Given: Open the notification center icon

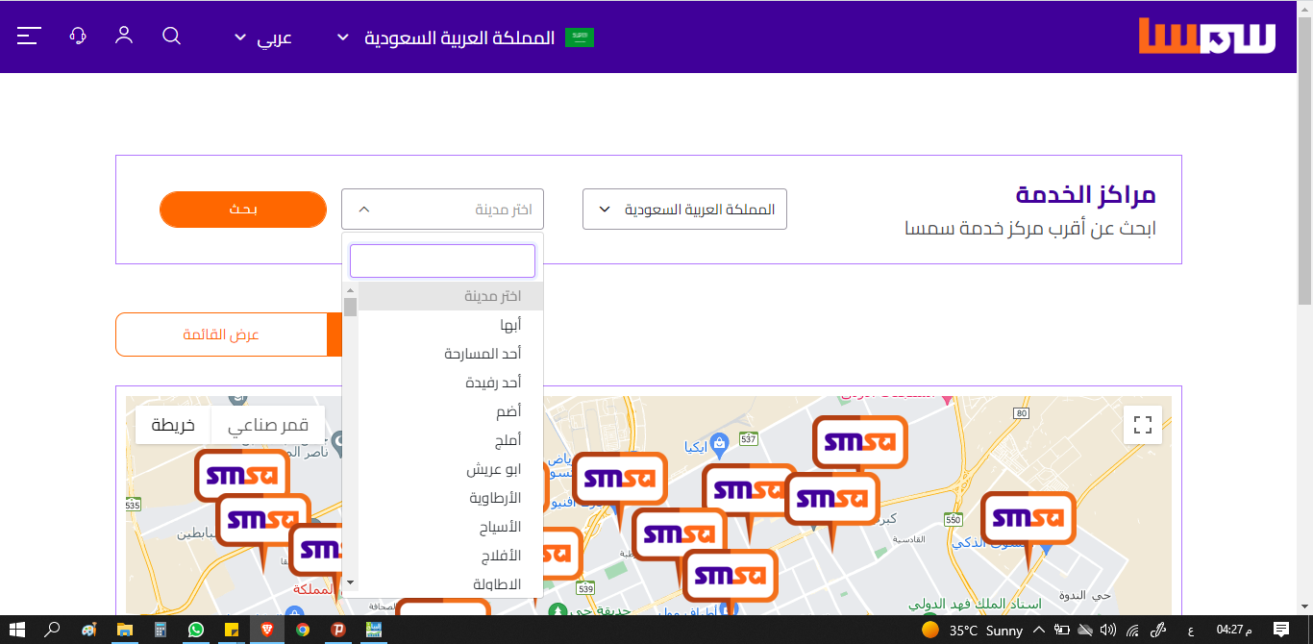Looking at the screenshot, I should point(1281,630).
